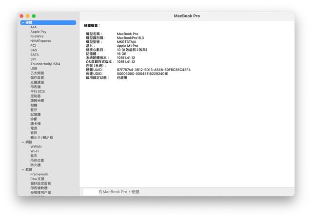
Task: Click the 硬體概覽 heading
Action: [x=92, y=26]
